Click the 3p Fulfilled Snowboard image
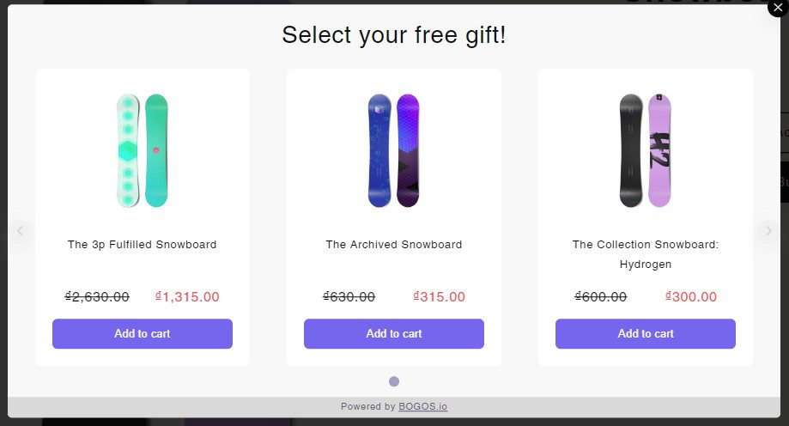Screen dimensions: 789x426 [143, 150]
